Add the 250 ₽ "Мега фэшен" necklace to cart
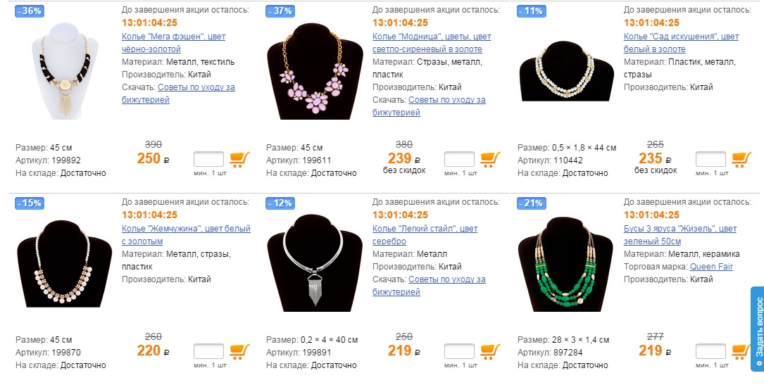Viewport: 764px width, 385px height. coord(239,160)
